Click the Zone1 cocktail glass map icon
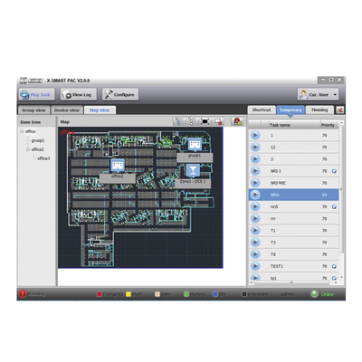Viewport: 362px width, 362px height. pos(193,170)
